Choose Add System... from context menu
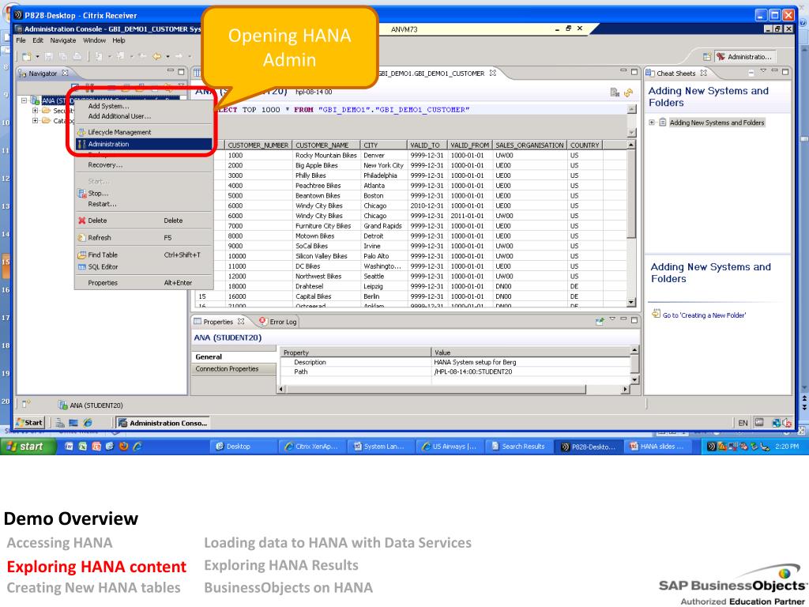 click(x=108, y=106)
